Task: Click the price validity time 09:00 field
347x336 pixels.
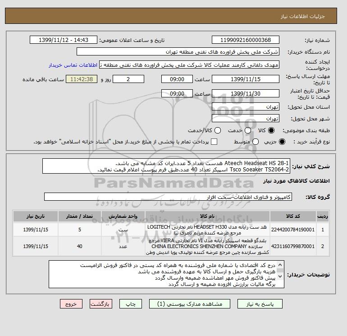Action: click(177, 93)
